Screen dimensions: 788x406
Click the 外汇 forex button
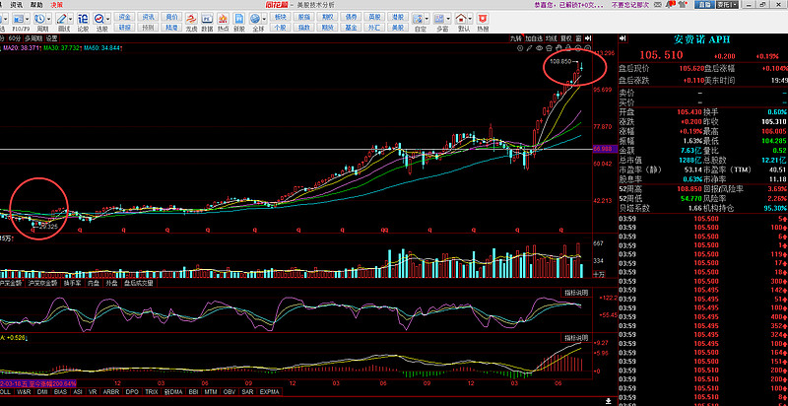point(374,28)
